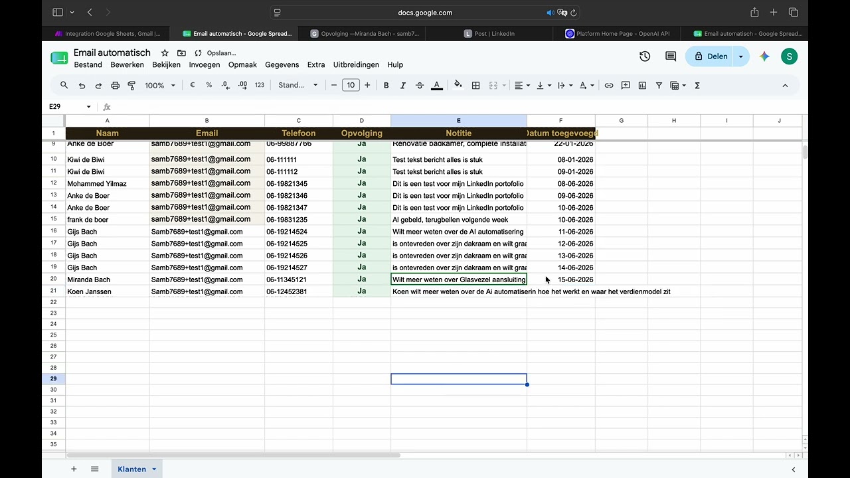Click the Name box showing E29

70,106
